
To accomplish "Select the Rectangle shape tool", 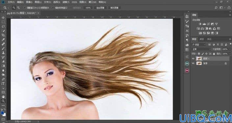I will click(x=3, y=92).
